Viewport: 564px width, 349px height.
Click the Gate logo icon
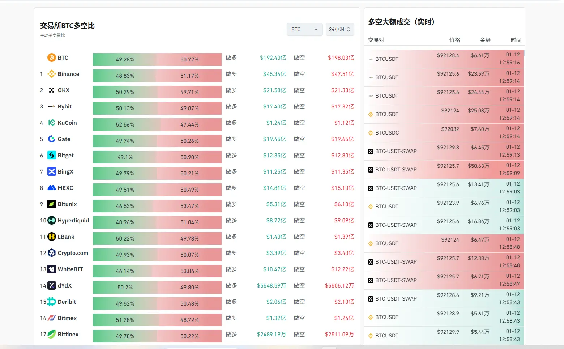52,139
